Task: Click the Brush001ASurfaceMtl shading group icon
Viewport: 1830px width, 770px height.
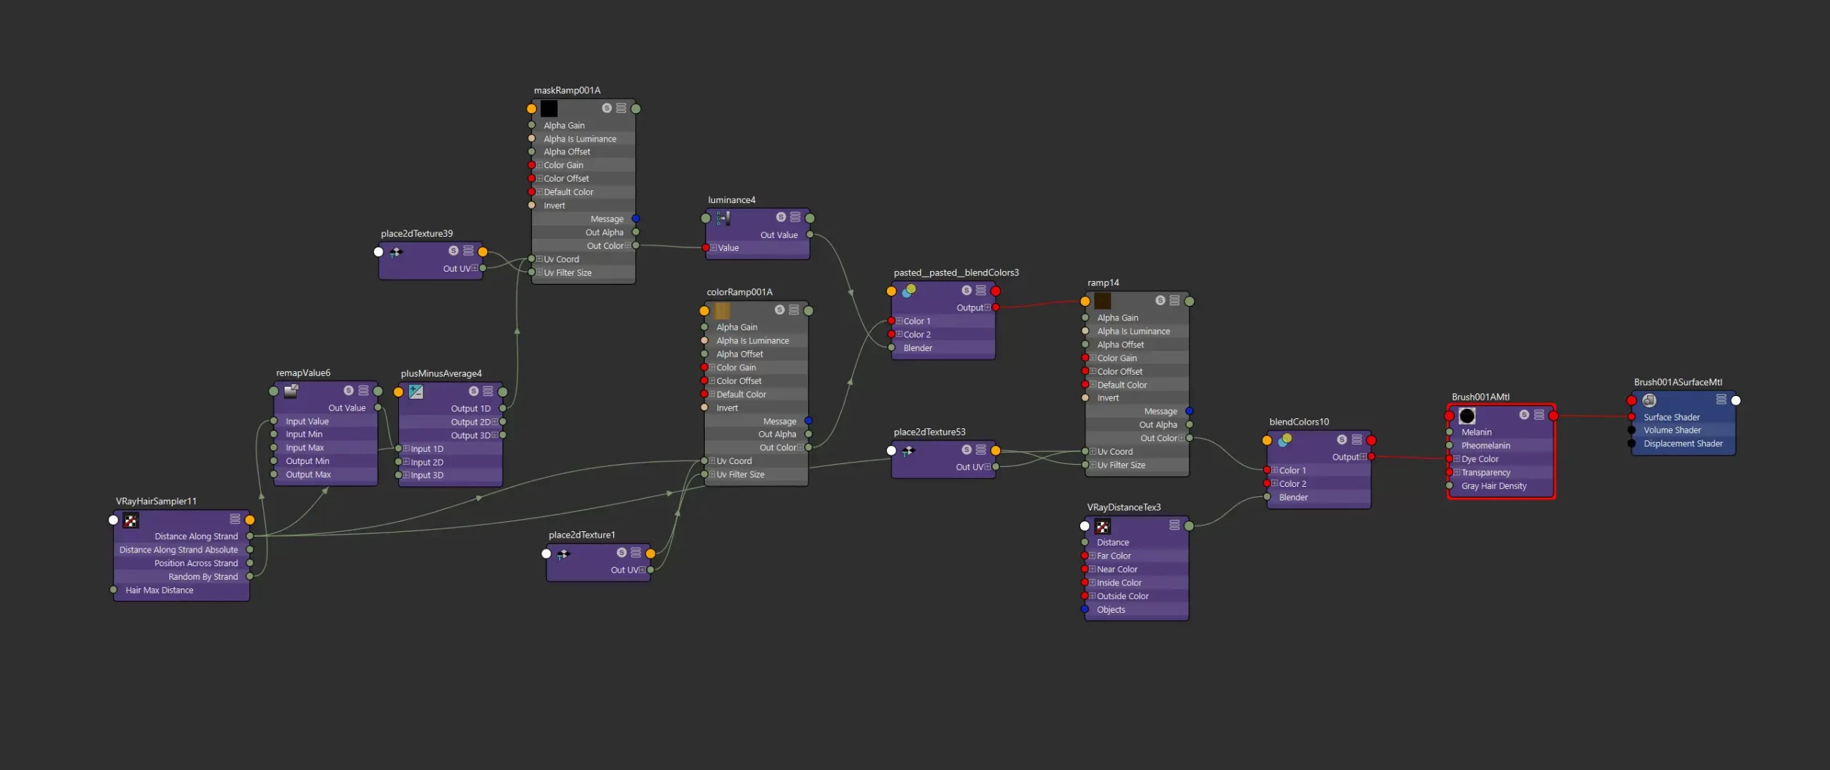Action: [x=1649, y=400]
